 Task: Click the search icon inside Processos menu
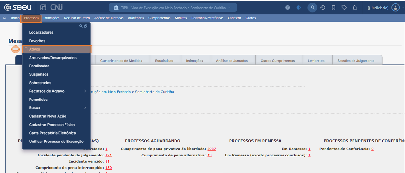81,26
